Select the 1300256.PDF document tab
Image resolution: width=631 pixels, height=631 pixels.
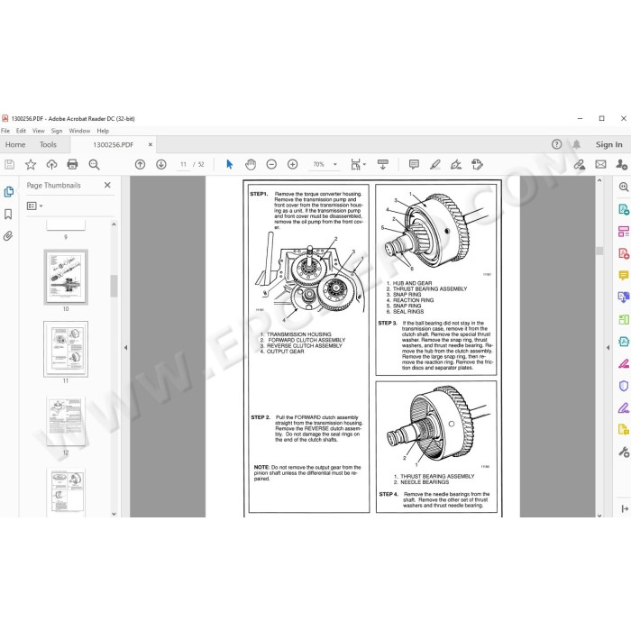click(x=113, y=144)
